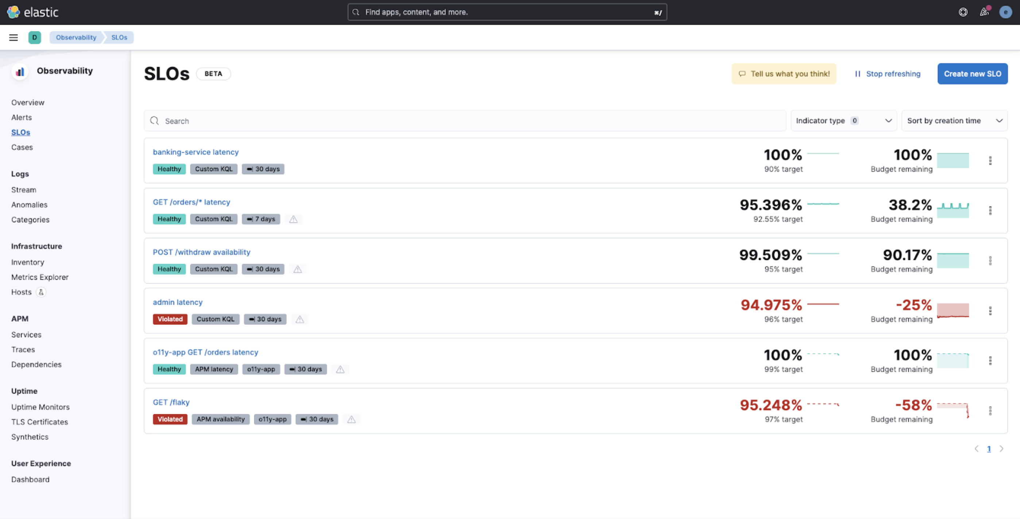Open the newsfeed notifications icon
The image size is (1020, 519).
coord(984,12)
